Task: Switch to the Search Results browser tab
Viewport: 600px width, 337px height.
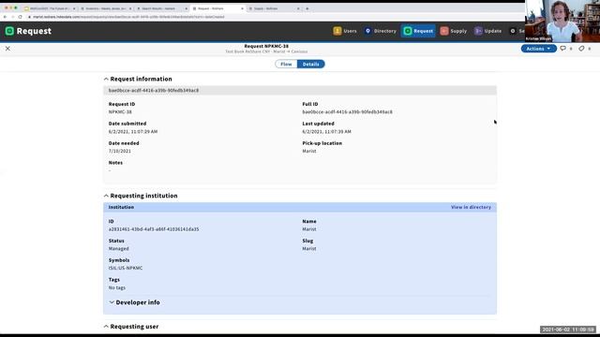Action: click(x=162, y=8)
